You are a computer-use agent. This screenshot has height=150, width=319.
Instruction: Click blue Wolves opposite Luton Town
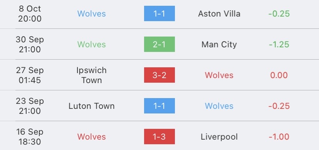tap(219, 106)
